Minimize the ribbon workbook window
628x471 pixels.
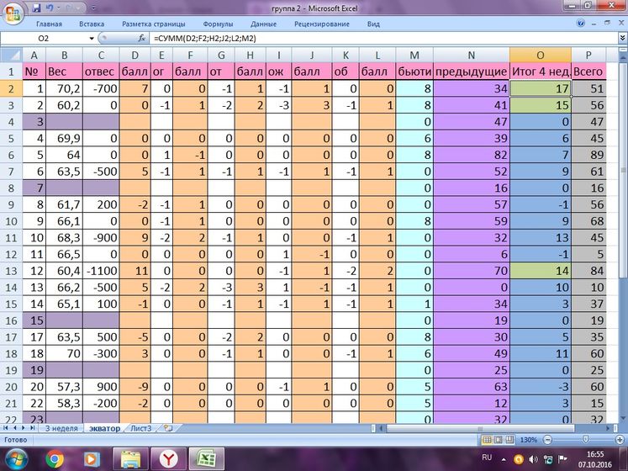click(594, 24)
